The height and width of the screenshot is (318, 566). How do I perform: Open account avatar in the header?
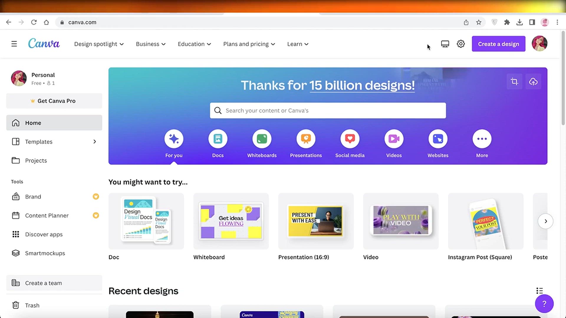[x=539, y=44]
